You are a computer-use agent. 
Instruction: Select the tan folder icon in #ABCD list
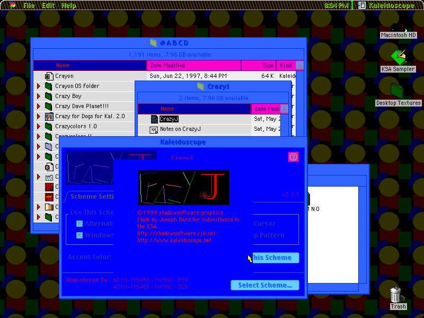pyautogui.click(x=49, y=207)
